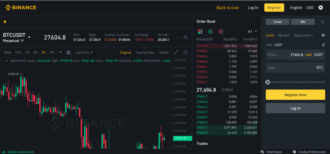Screen dimensions: 330x154
Task: Switch to the Market order tab
Action: 284,35
